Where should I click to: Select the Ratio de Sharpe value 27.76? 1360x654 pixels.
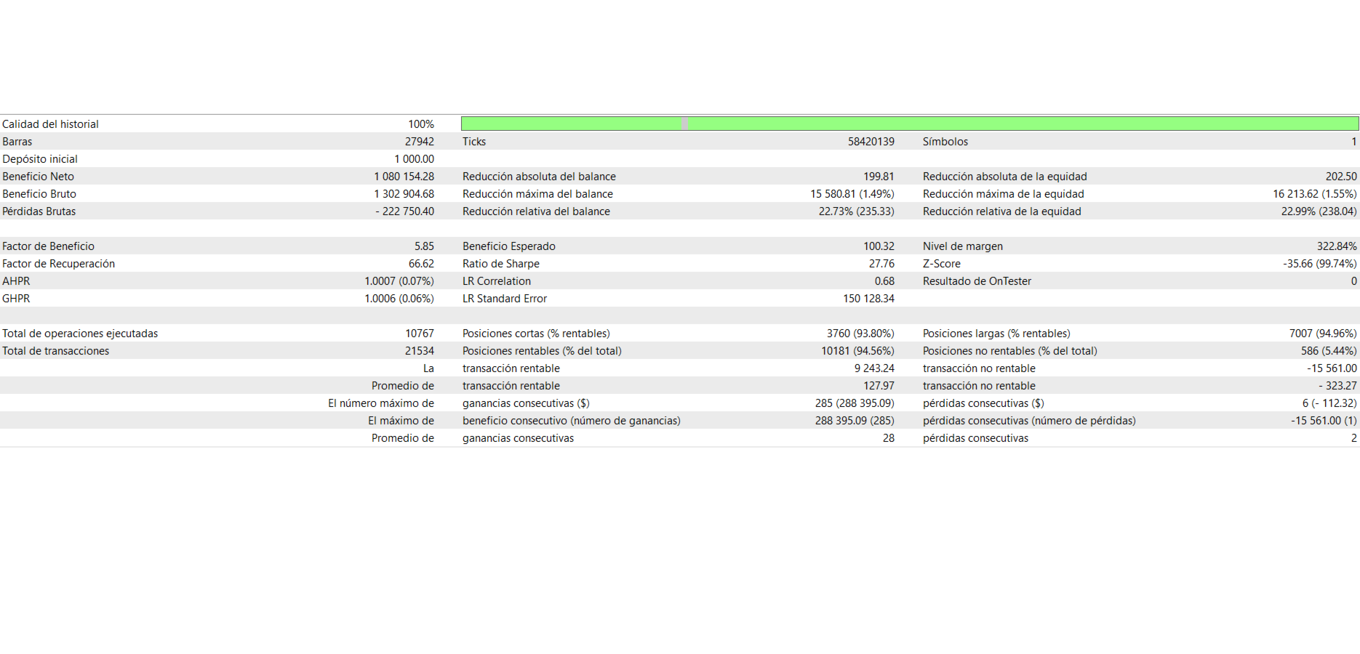881,264
